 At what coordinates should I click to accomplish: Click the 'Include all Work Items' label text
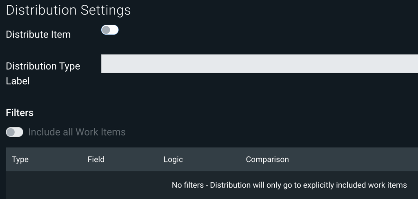77,132
